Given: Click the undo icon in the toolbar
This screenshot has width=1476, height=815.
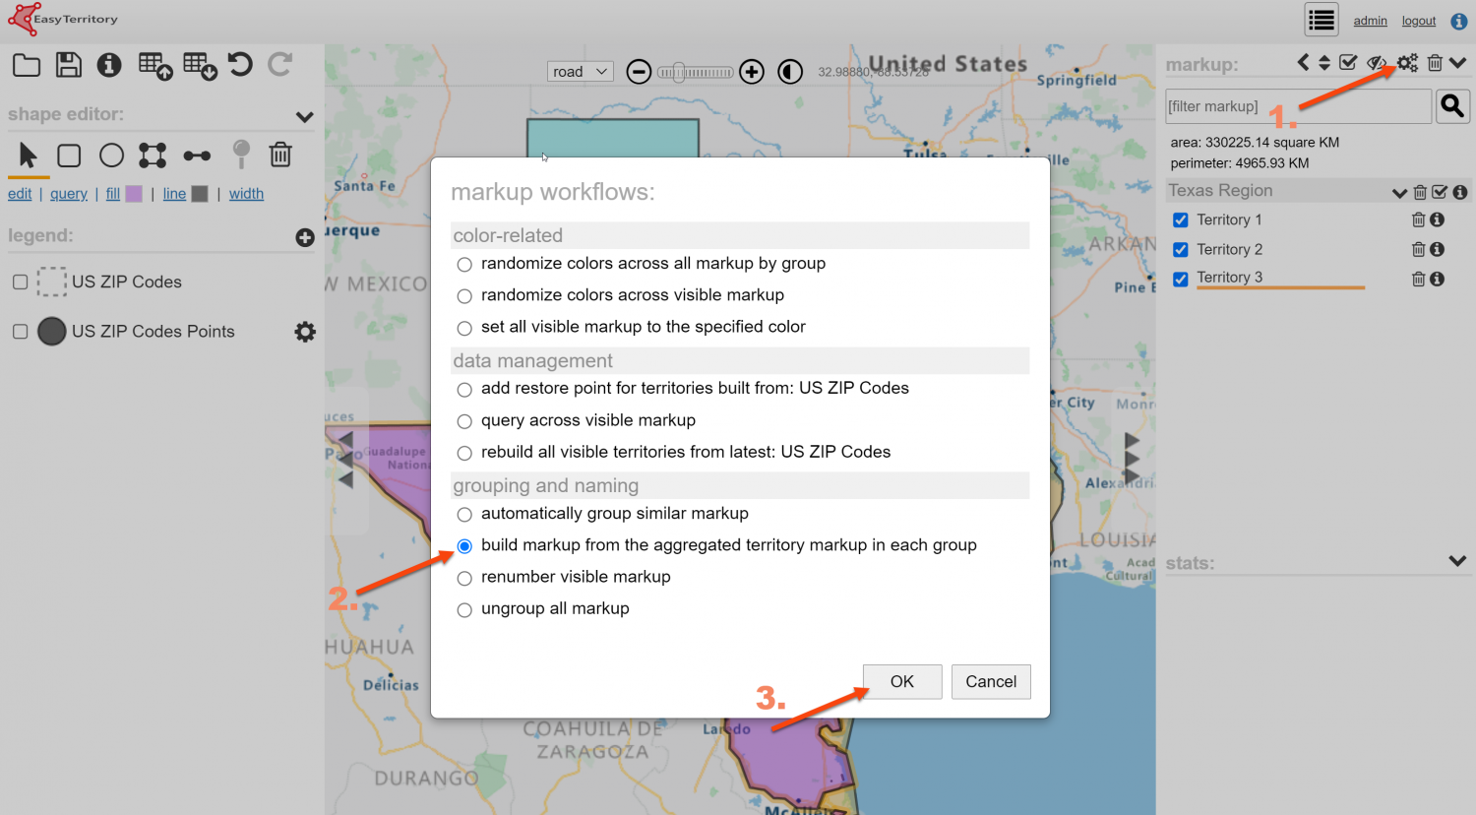Looking at the screenshot, I should [x=239, y=65].
